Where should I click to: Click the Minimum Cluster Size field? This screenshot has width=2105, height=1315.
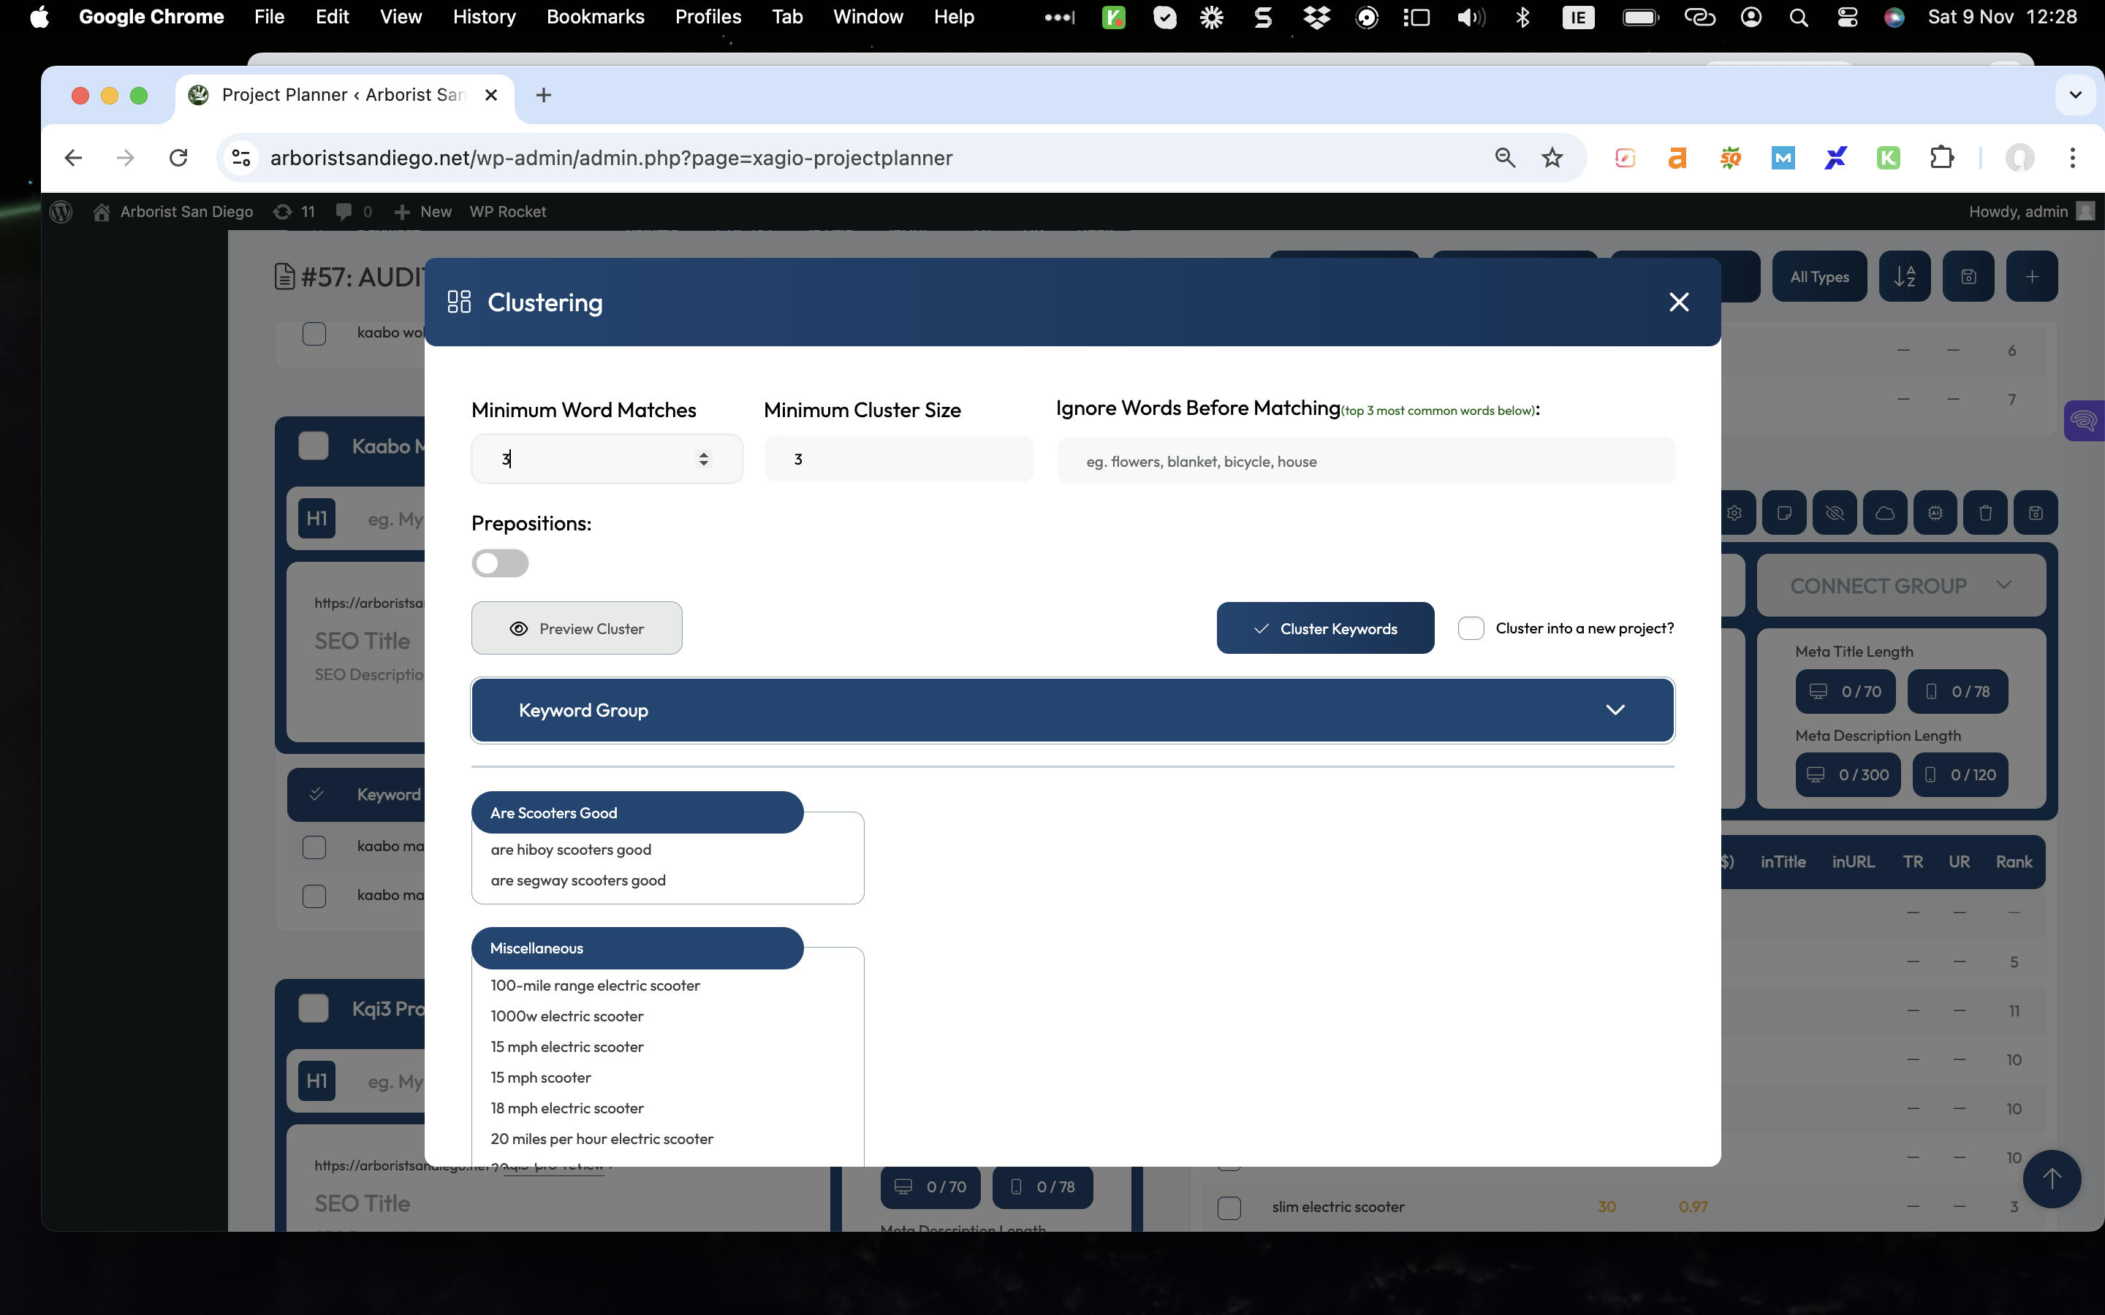[898, 458]
